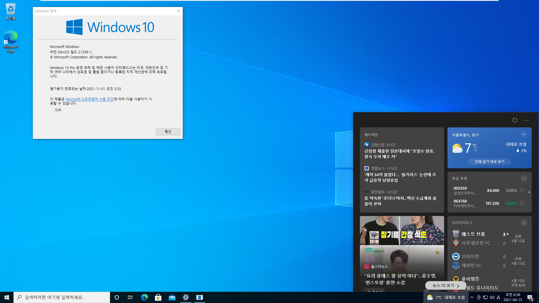Image resolution: width=539 pixels, height=303 pixels.
Task: Show next stocks with the watchlist arrow
Action: 529,192
